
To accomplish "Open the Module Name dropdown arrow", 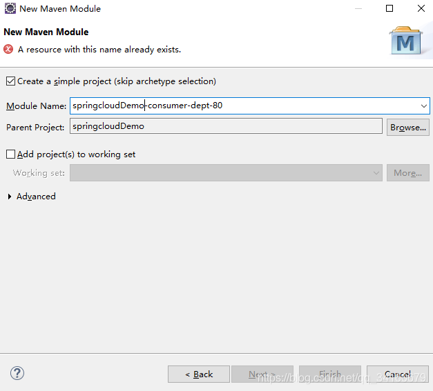I will 423,106.
